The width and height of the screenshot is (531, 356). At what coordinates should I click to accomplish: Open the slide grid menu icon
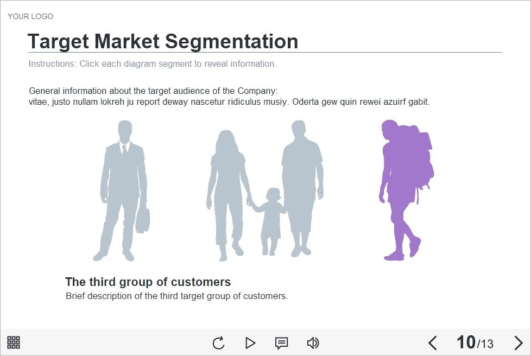[x=14, y=342]
